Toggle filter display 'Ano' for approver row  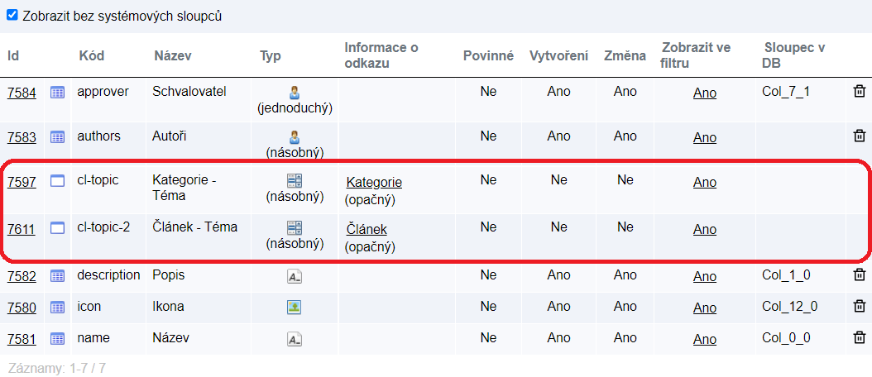pos(705,93)
